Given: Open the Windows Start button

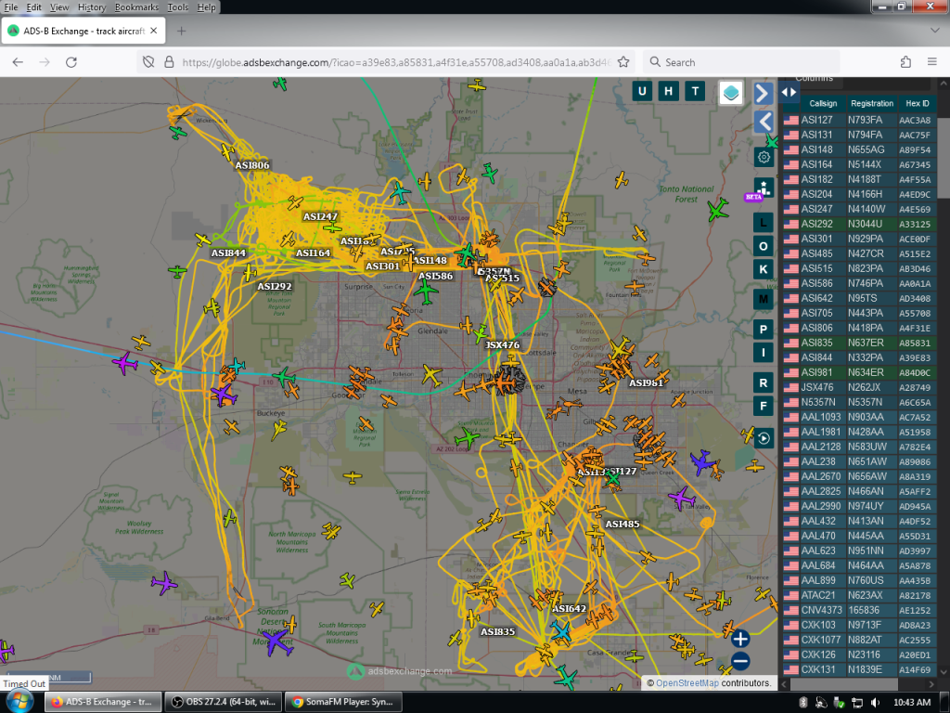Looking at the screenshot, I should click(x=19, y=702).
